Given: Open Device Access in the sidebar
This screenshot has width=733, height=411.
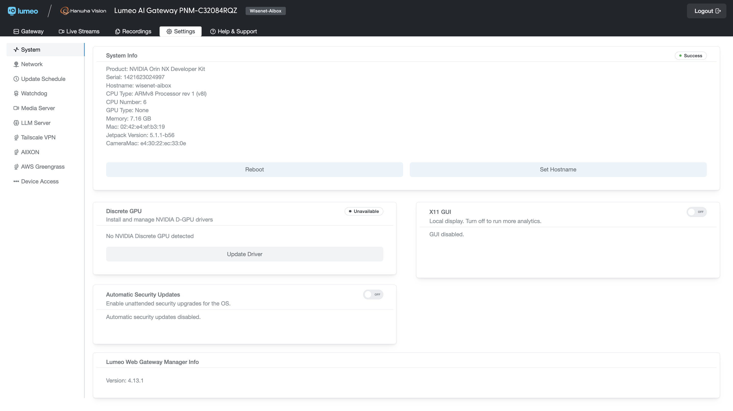Looking at the screenshot, I should (46, 182).
